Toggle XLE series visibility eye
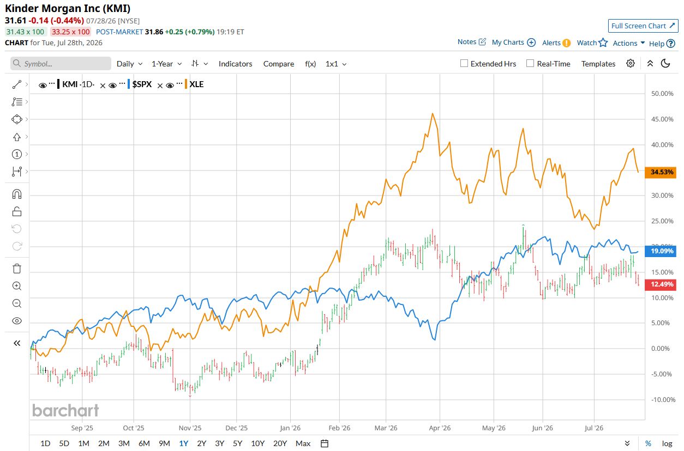The image size is (684, 451). pyautogui.click(x=170, y=86)
